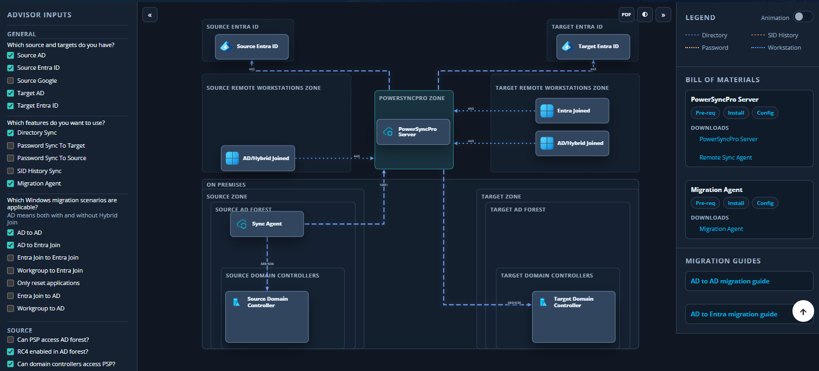Check Only reset applications option
Image resolution: width=819 pixels, height=371 pixels.
coord(10,283)
